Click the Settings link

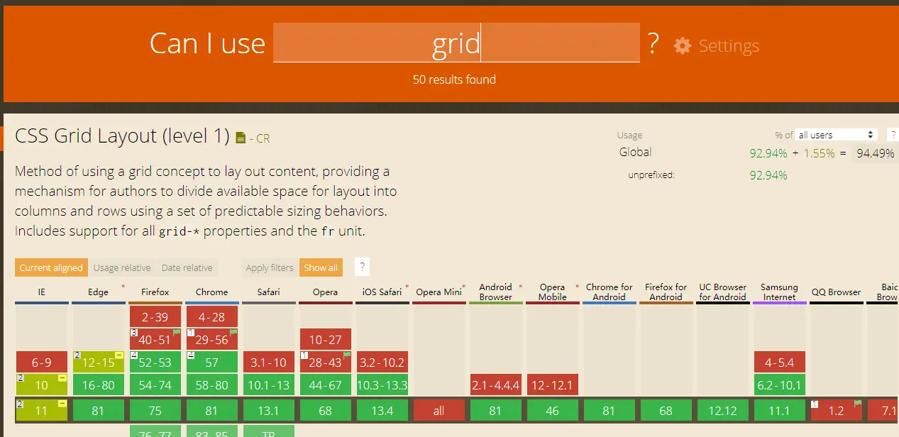pos(729,46)
